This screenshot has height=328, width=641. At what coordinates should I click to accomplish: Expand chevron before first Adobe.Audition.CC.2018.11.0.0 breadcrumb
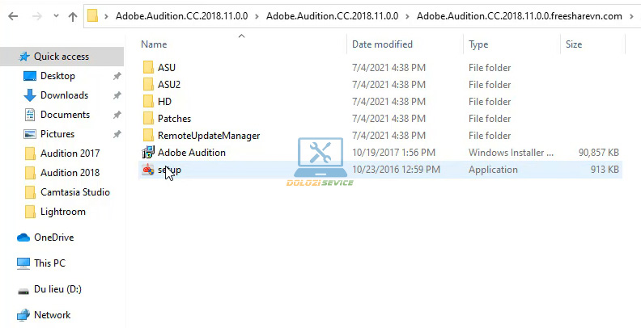click(107, 16)
